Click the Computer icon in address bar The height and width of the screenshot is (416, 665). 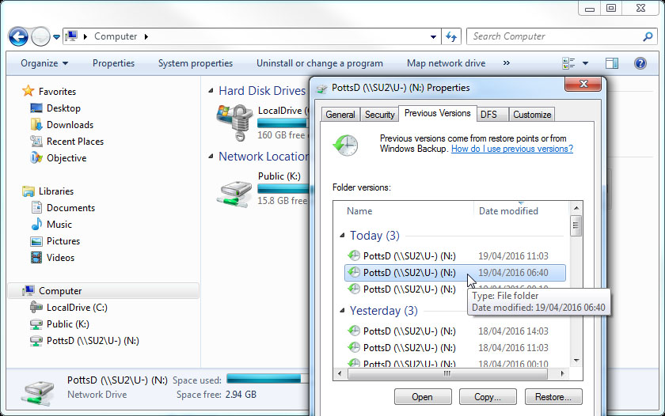[72, 36]
